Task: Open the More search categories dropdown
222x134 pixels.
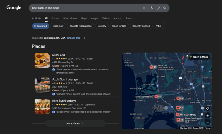Action: click(x=117, y=18)
